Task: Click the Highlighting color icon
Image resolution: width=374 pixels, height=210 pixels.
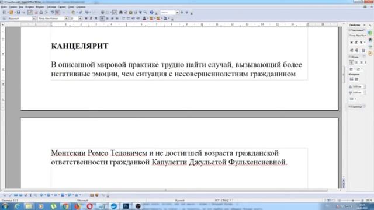Action: (x=151, y=19)
